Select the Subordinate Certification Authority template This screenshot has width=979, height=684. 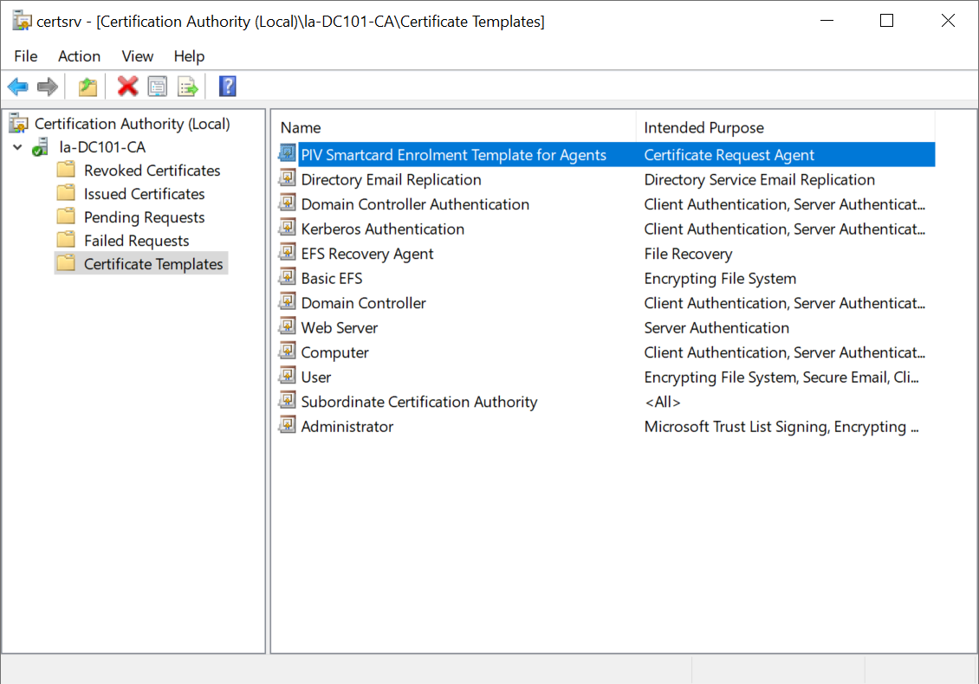418,402
